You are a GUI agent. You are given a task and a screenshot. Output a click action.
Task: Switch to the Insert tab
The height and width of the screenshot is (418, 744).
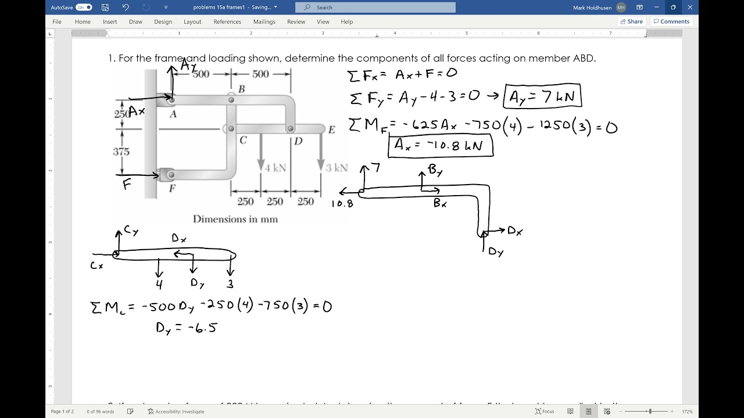tap(110, 21)
